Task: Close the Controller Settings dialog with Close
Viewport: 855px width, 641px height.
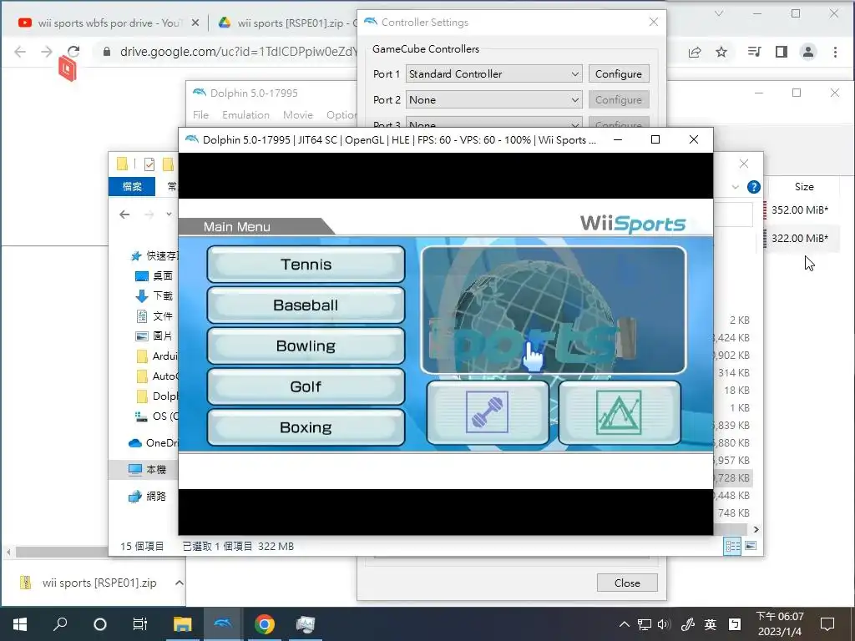Action: pos(627,583)
